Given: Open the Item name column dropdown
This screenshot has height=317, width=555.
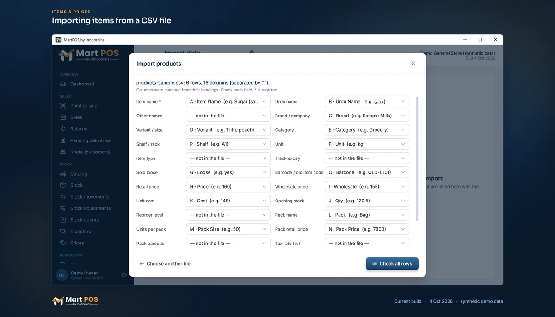Looking at the screenshot, I should click(228, 102).
